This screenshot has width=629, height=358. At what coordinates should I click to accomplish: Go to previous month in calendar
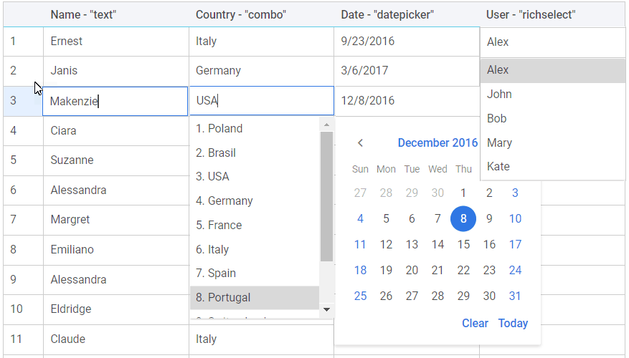360,143
